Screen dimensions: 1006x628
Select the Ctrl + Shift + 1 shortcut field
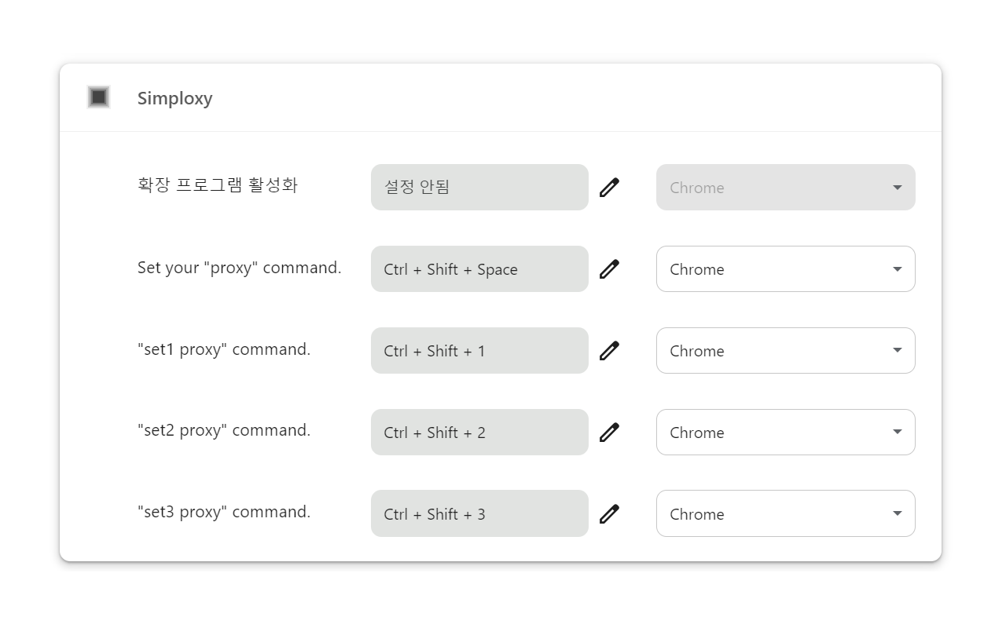point(479,350)
